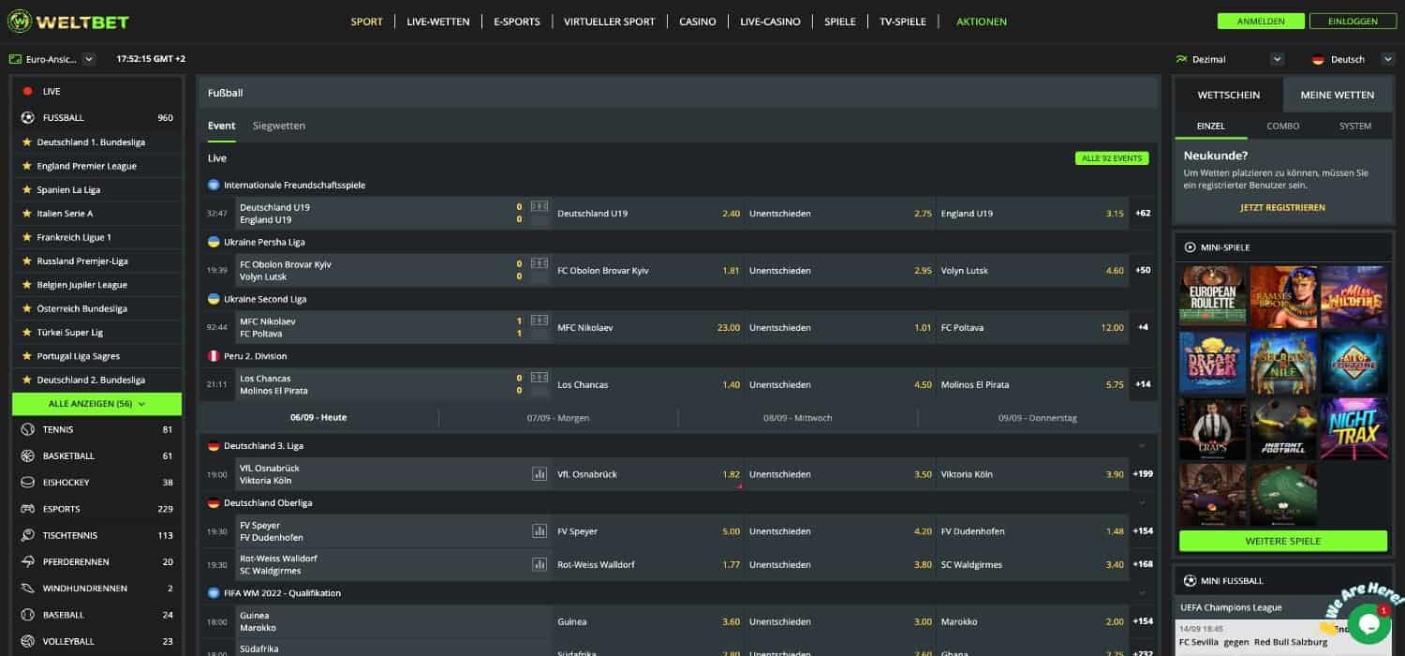Open the CASINO menu item
Viewport: 1405px width, 656px height.
(698, 22)
